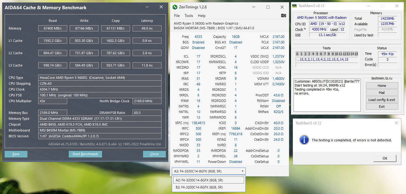The height and width of the screenshot is (194, 406).
Task: Minimize the ZenTimings window
Action: [x=253, y=7]
